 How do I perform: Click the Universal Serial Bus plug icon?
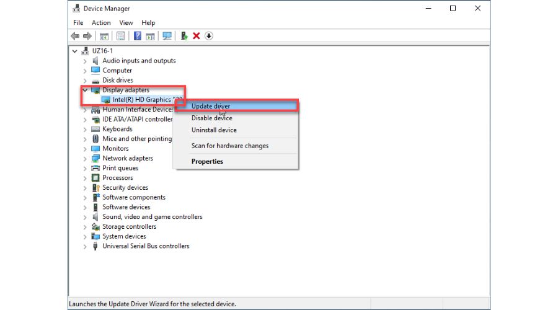click(95, 246)
